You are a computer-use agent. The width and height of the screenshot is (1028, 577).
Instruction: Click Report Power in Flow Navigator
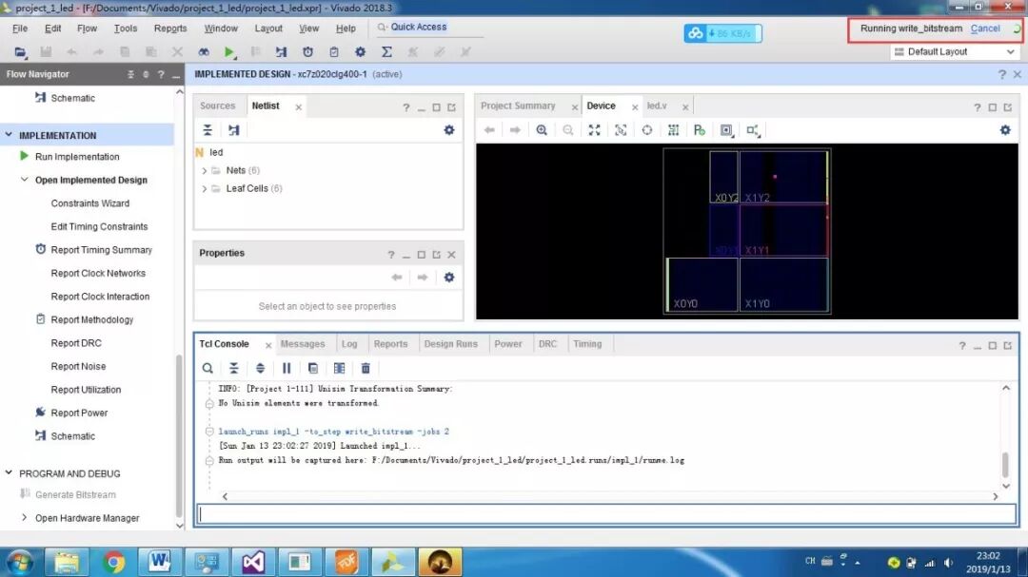pyautogui.click(x=79, y=413)
